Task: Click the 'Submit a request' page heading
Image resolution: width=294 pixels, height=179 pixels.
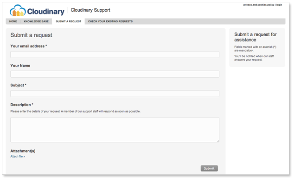Action: click(32, 35)
